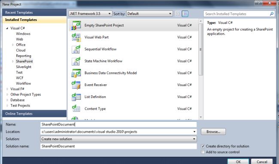Click the template list scrollbar thumb
This screenshot has height=164, width=279.
pos(201,49)
